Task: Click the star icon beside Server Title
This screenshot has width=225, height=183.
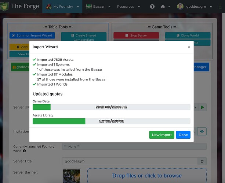Action: click(x=202, y=161)
